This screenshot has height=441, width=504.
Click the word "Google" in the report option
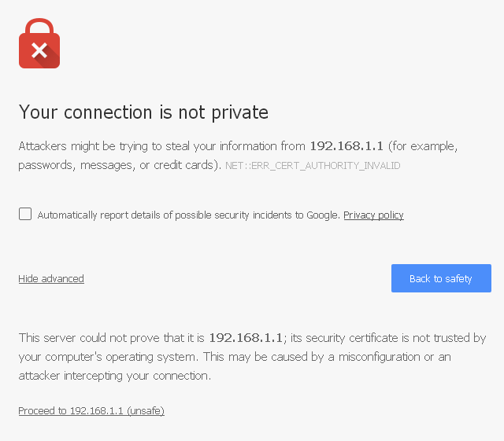(x=323, y=215)
